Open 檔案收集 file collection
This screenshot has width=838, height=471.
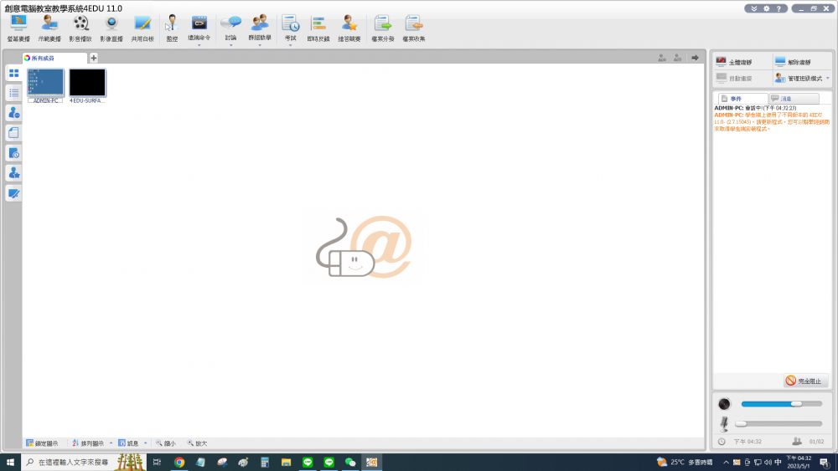tap(413, 28)
